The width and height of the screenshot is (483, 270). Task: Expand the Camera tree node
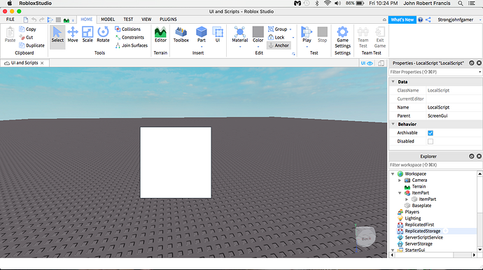400,180
